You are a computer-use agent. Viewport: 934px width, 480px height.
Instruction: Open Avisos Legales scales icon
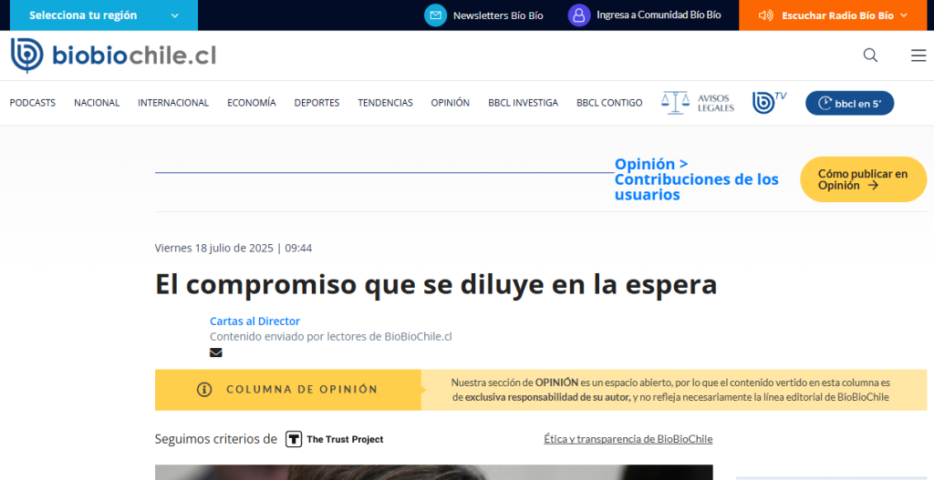(676, 103)
